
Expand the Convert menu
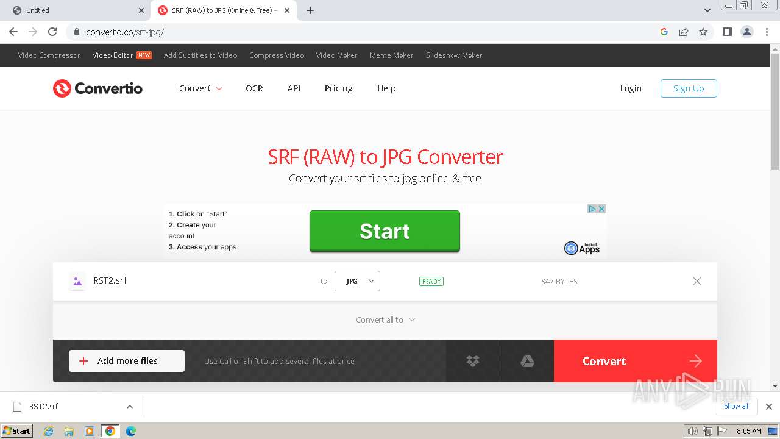coord(200,88)
